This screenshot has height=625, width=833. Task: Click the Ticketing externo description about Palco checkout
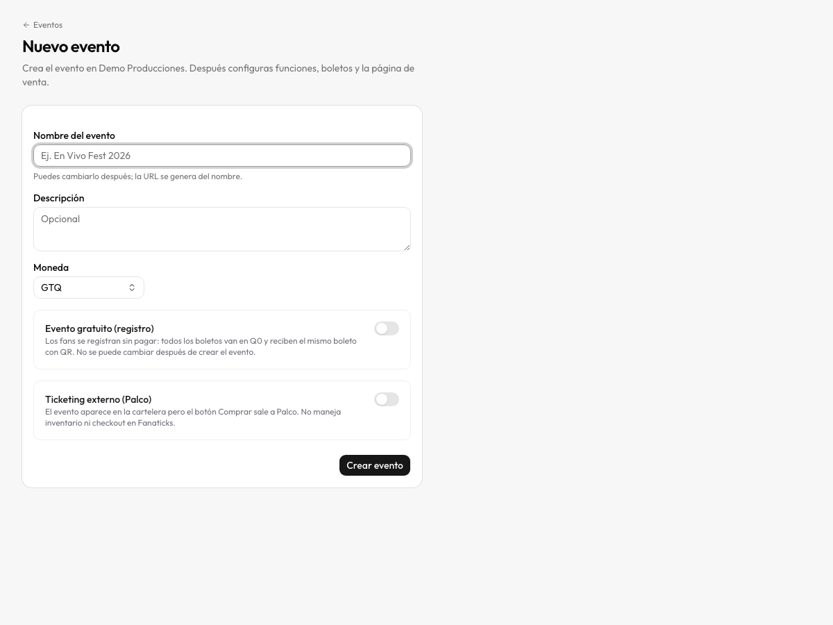pyautogui.click(x=193, y=417)
